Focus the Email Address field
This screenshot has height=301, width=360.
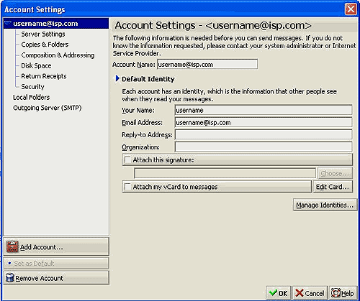264,122
